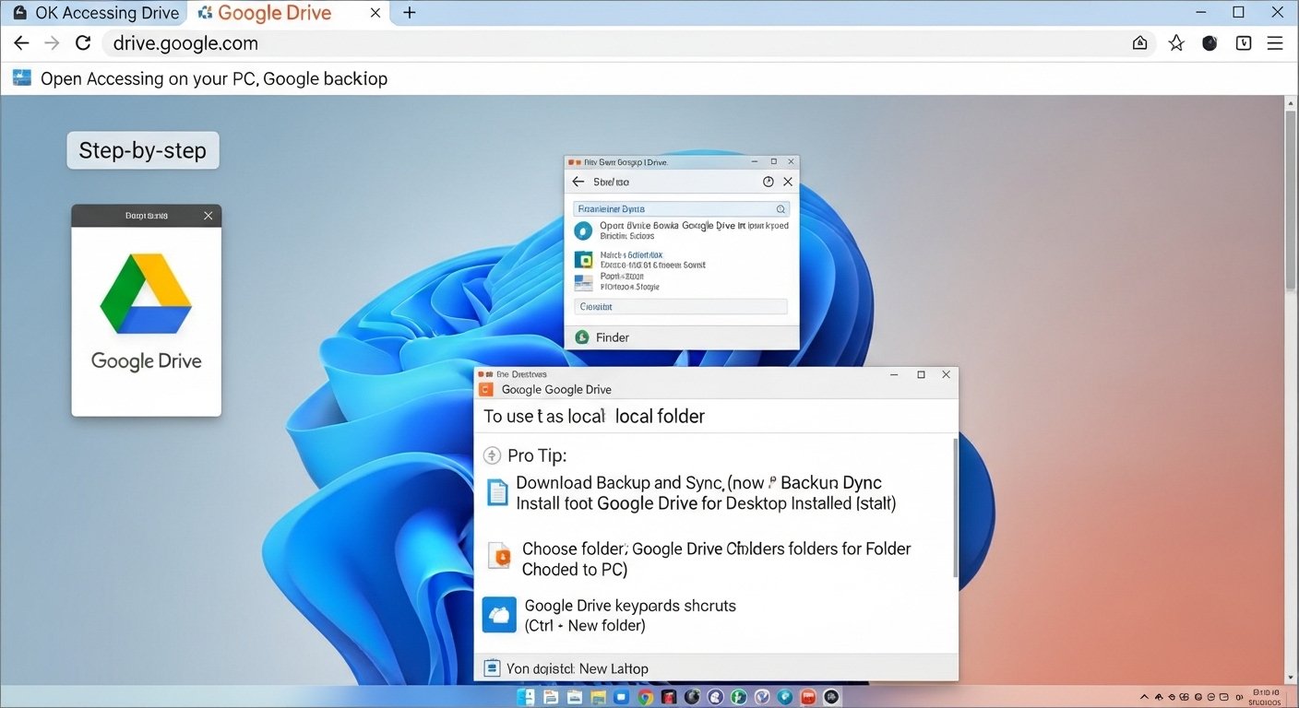This screenshot has height=708, width=1299.
Task: Click the Pro Tip: label
Action: click(537, 455)
